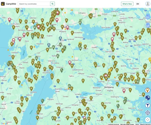Select the olive marker at Arkösund
The height and width of the screenshot is (125, 151).
[143, 94]
